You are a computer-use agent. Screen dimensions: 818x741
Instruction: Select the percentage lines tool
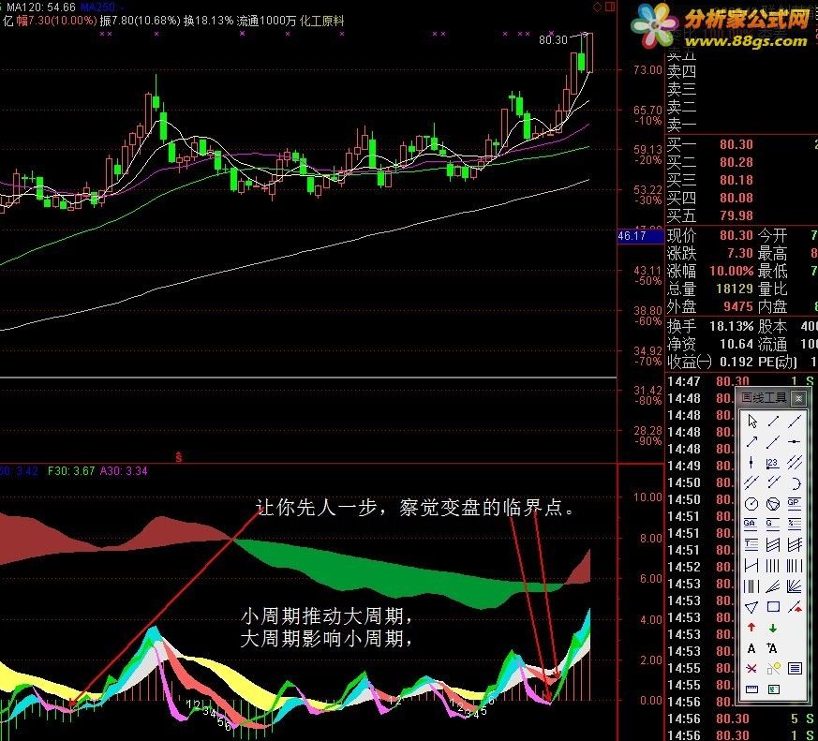(x=795, y=524)
